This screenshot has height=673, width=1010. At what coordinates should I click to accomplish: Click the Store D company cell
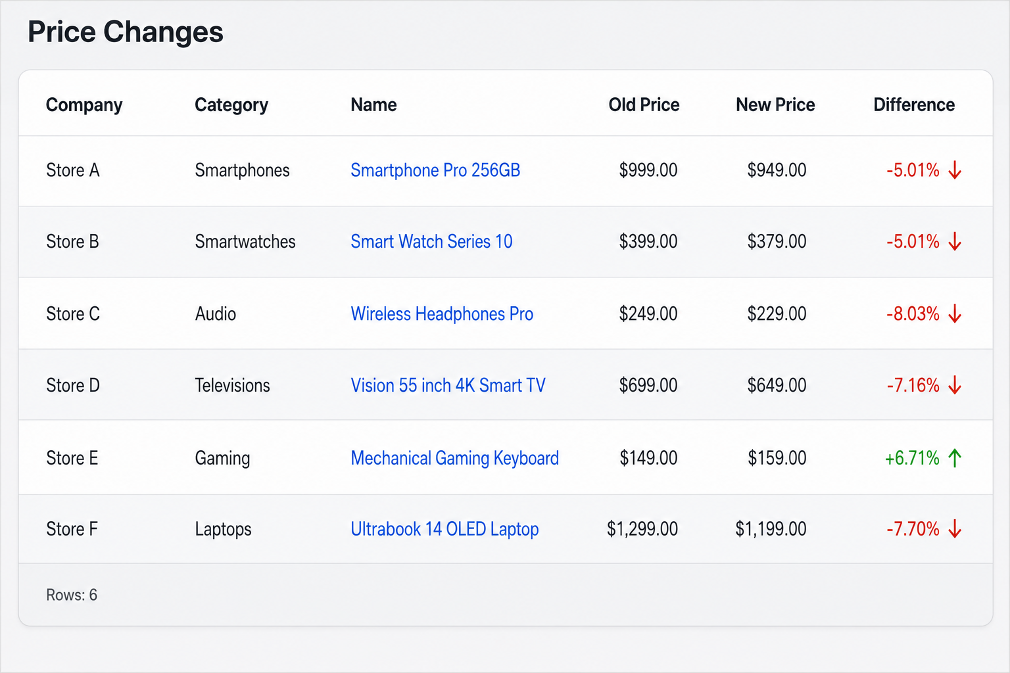(x=73, y=385)
